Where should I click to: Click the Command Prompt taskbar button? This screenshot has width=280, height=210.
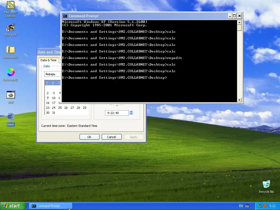[x=51, y=206]
